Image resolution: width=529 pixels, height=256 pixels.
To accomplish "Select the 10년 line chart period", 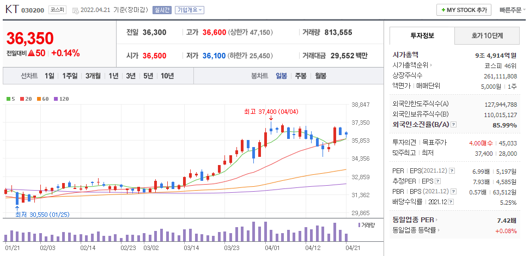I will tap(167, 76).
